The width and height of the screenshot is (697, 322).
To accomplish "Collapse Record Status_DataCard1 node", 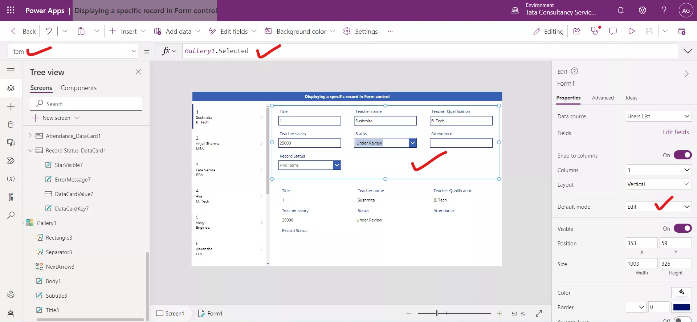I will pos(30,150).
